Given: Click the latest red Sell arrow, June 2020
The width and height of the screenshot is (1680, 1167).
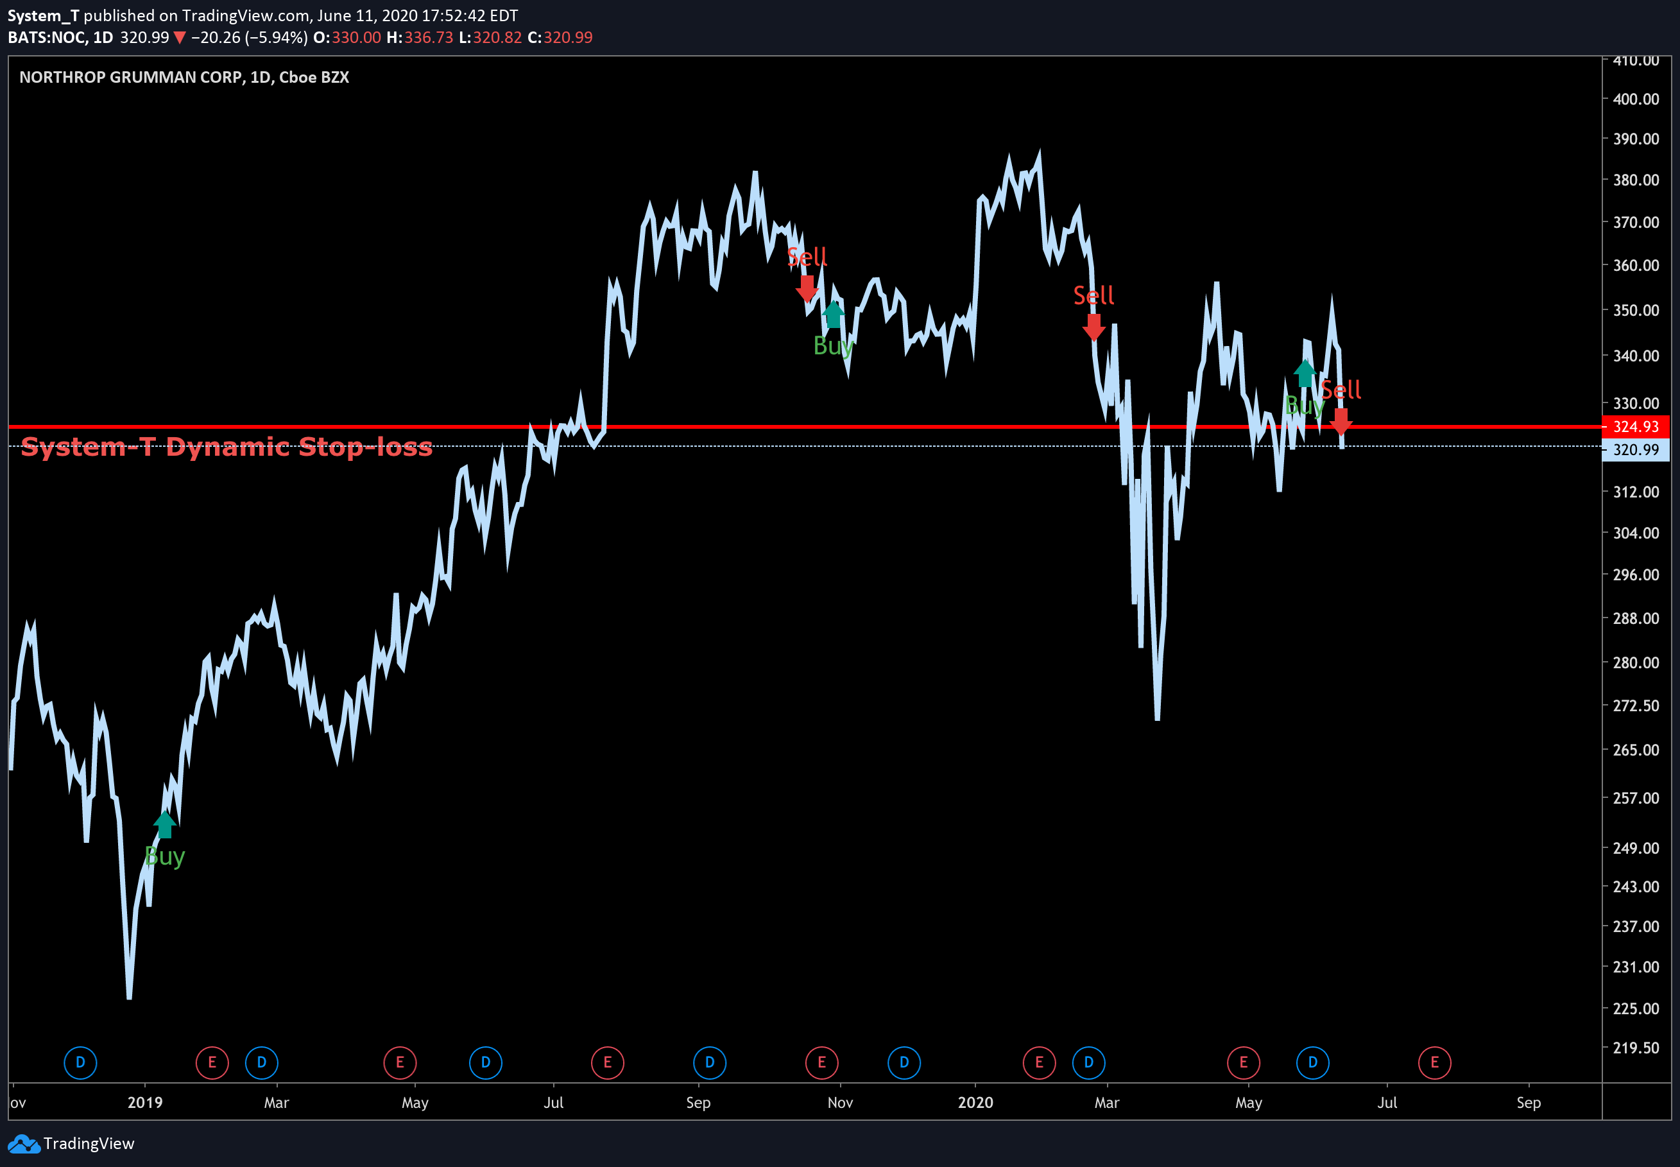Looking at the screenshot, I should tap(1340, 422).
